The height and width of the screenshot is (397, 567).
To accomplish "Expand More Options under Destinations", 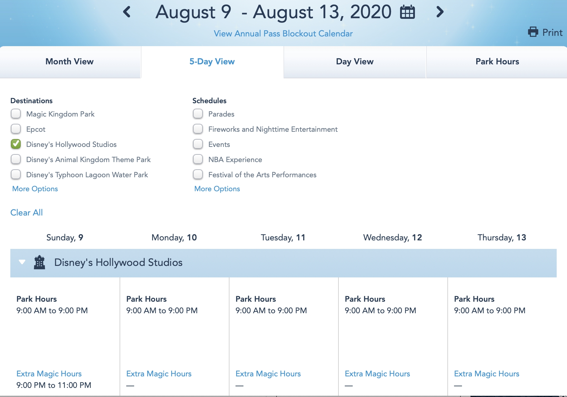I will pyautogui.click(x=35, y=189).
